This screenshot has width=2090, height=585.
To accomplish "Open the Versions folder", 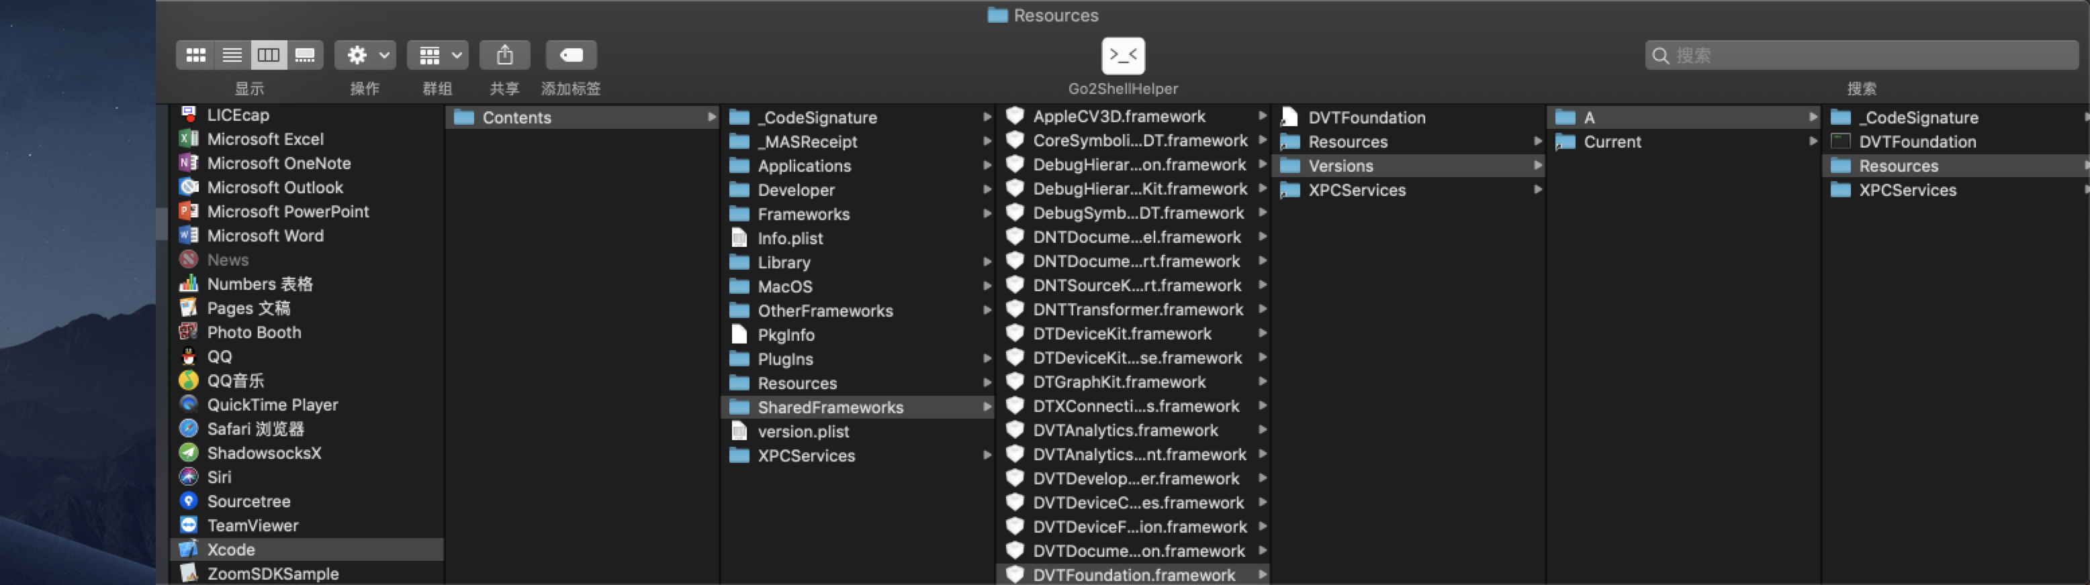I will tap(1408, 166).
